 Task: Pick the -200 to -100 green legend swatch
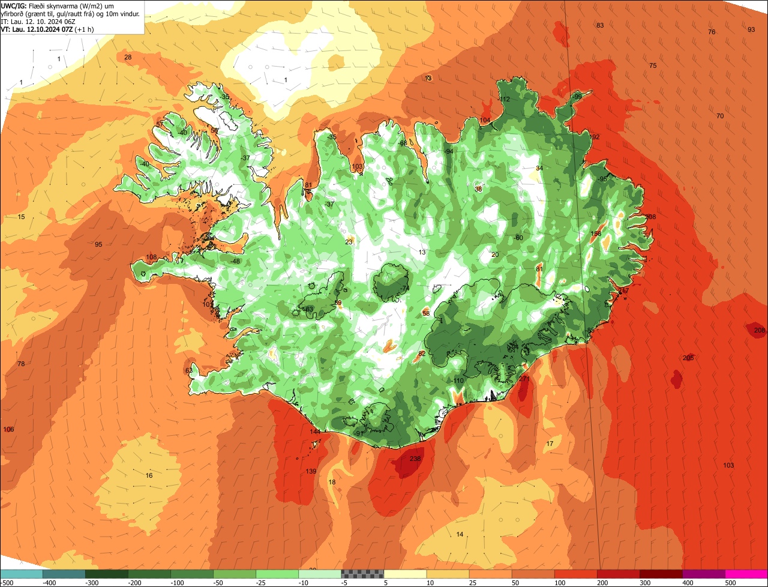point(149,574)
